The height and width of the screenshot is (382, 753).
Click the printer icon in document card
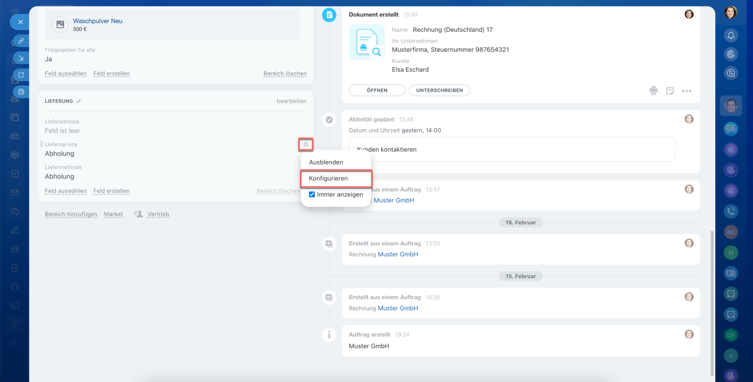pyautogui.click(x=654, y=91)
